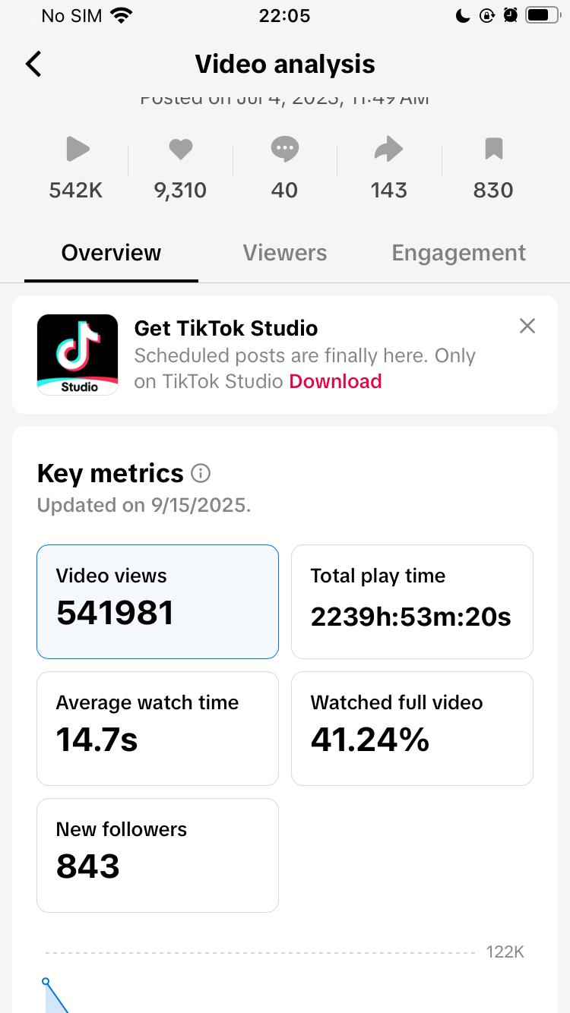Dismiss the TikTok Studio banner
Viewport: 570px width, 1013px height.
(x=527, y=327)
